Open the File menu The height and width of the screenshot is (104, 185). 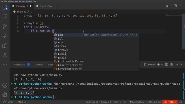[2, 1]
